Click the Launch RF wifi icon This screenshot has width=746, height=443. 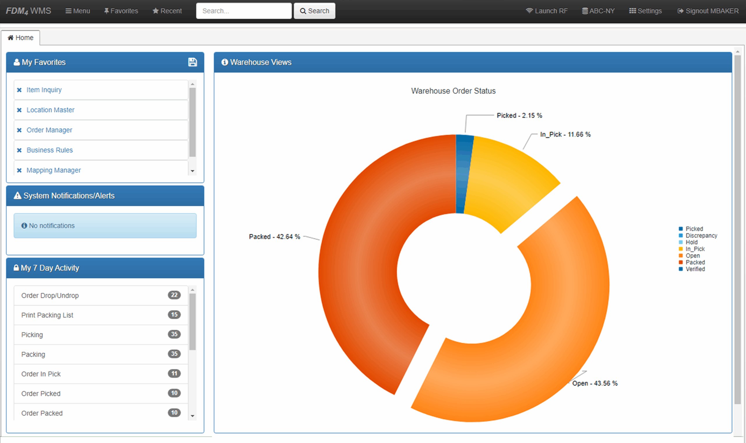coord(529,11)
